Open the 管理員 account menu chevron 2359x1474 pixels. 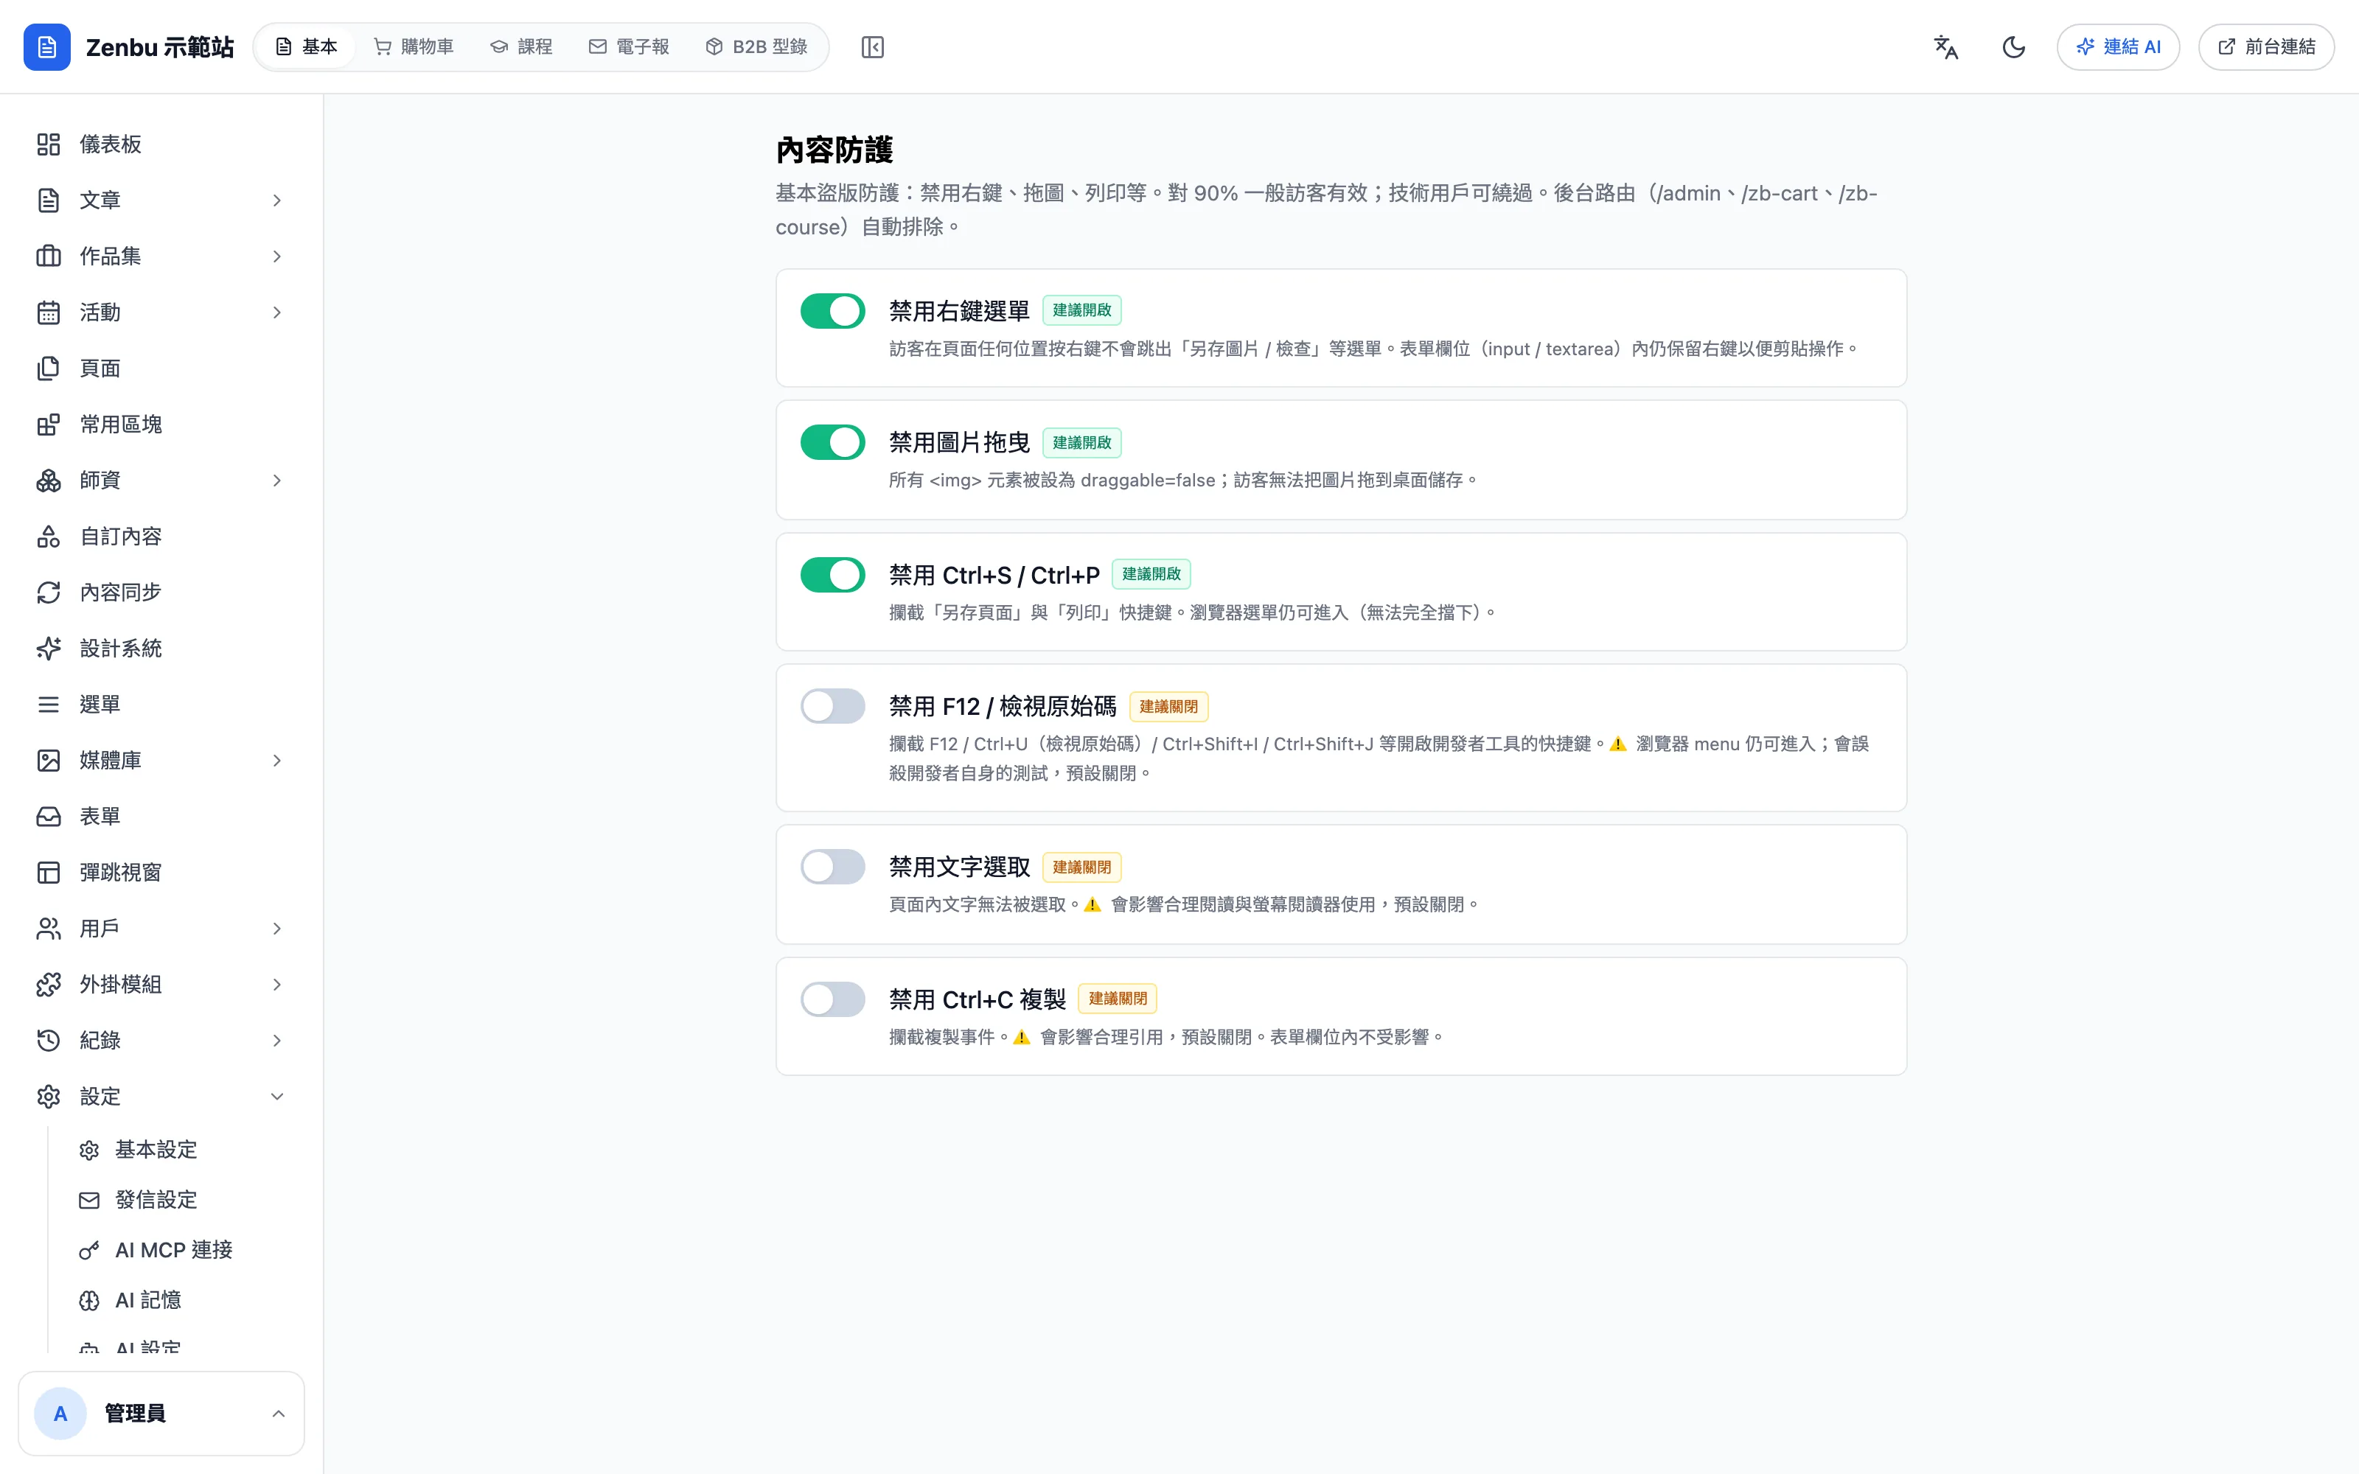click(x=279, y=1414)
